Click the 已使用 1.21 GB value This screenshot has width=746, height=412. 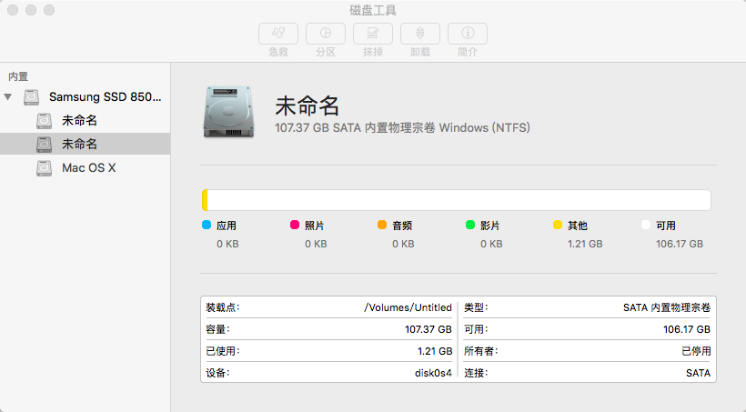click(435, 351)
